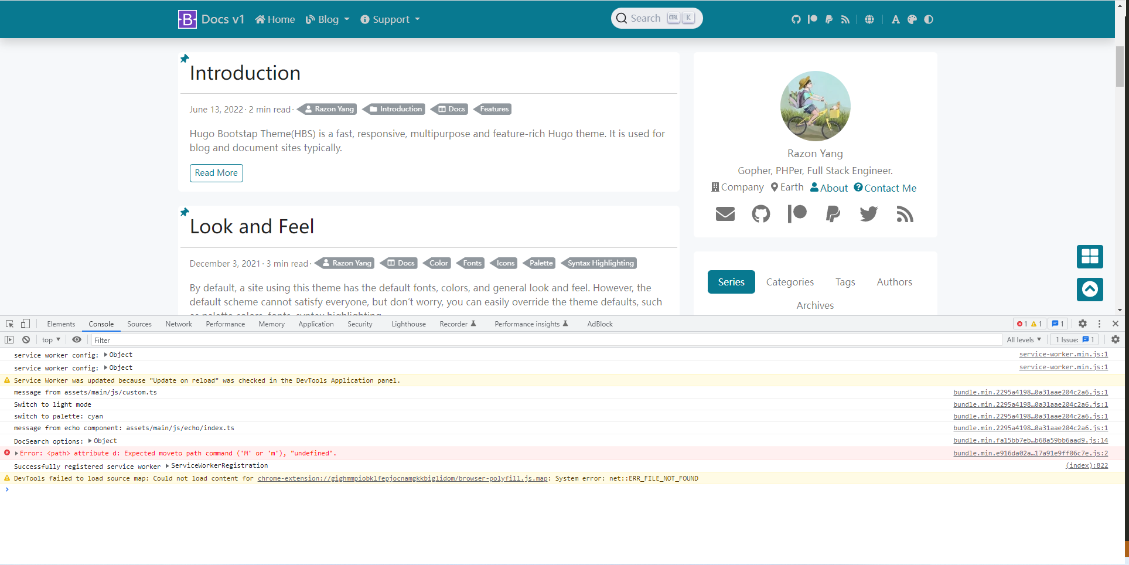Open the Introduction post title

point(245,73)
